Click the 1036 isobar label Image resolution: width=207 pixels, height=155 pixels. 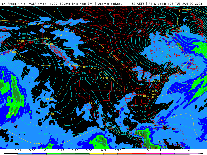coord(23,27)
